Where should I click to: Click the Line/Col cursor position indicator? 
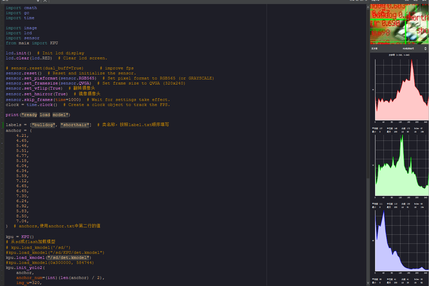point(358,1)
